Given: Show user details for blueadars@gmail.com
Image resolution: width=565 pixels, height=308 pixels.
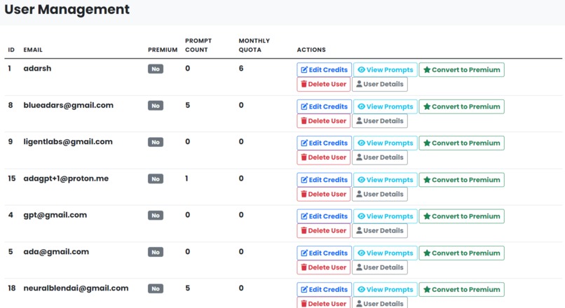Looking at the screenshot, I should pos(380,121).
